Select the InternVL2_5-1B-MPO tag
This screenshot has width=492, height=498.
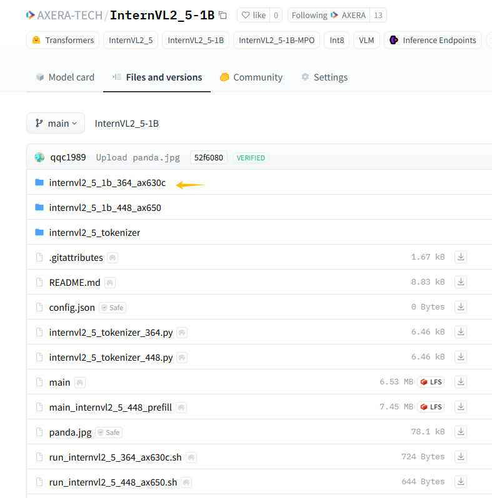pos(276,41)
